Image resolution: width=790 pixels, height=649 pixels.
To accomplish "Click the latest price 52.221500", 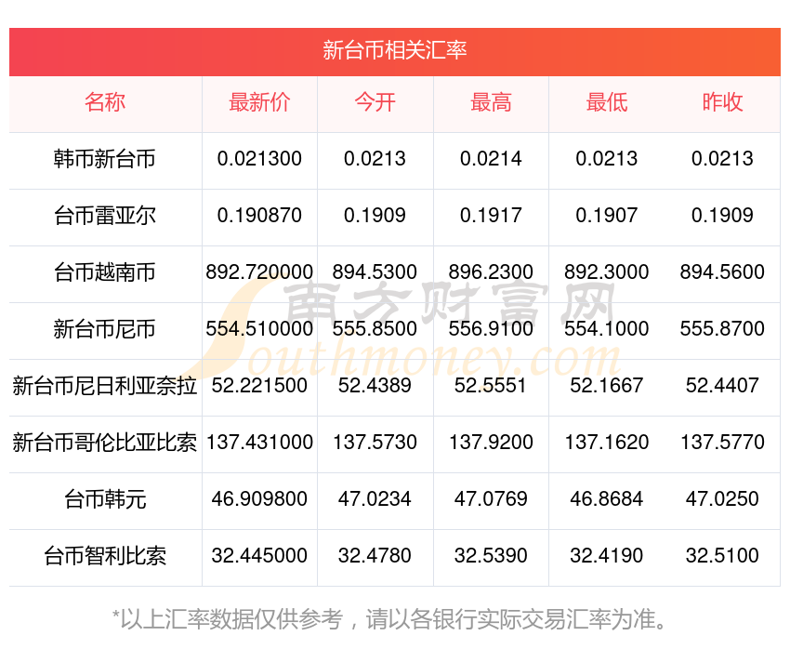I will [x=259, y=386].
